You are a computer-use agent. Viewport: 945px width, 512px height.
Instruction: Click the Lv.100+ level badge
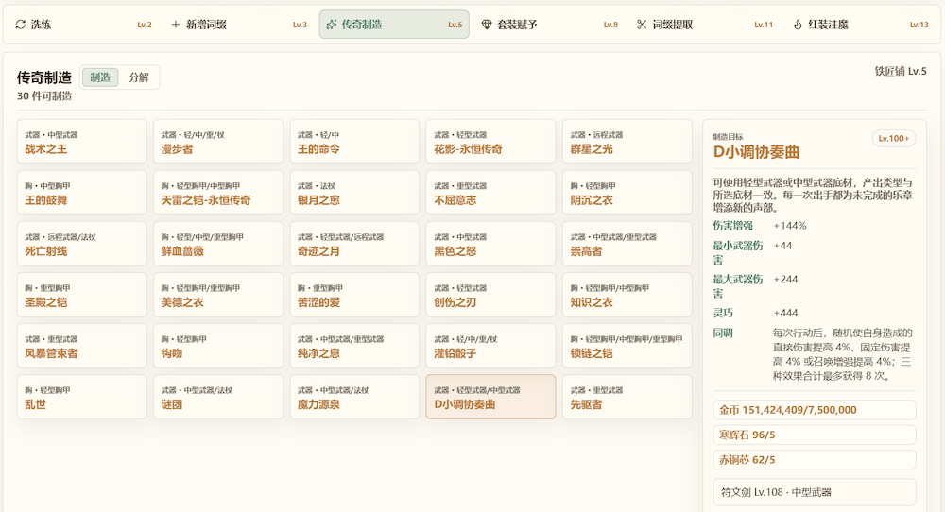tap(894, 139)
